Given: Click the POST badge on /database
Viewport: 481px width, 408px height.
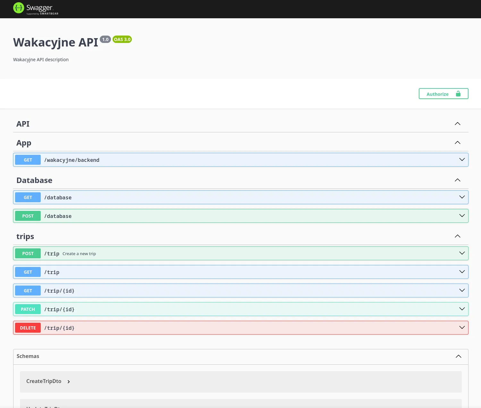Looking at the screenshot, I should point(28,216).
